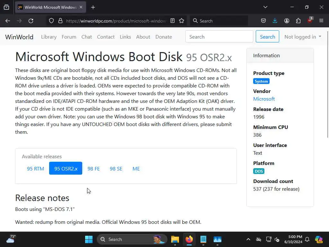Image resolution: width=329 pixels, height=247 pixels.
Task: Show the downloads panel
Action: tap(275, 21)
